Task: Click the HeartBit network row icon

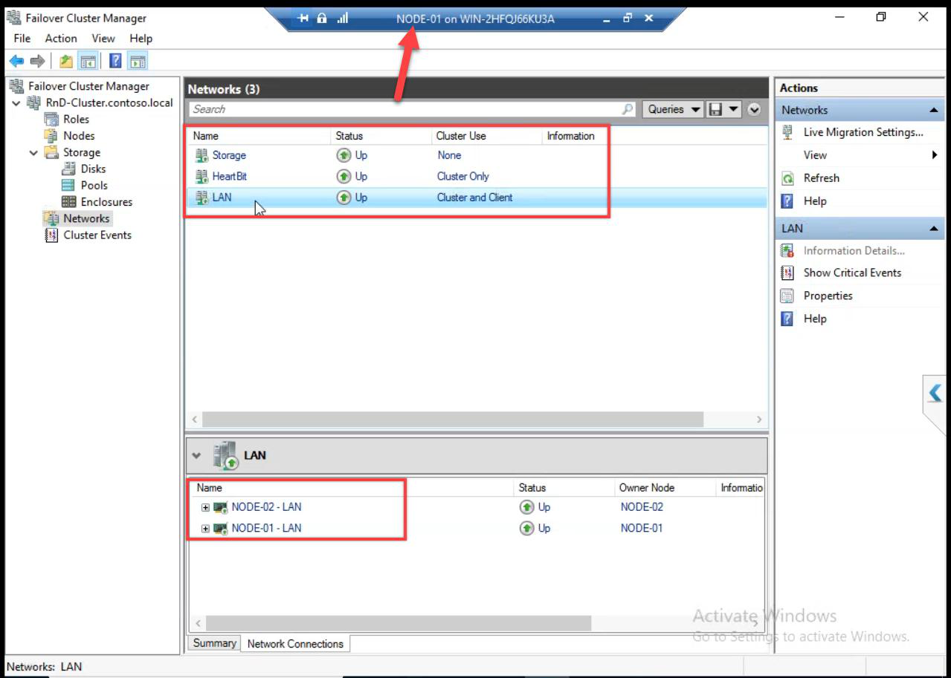Action: tap(201, 176)
